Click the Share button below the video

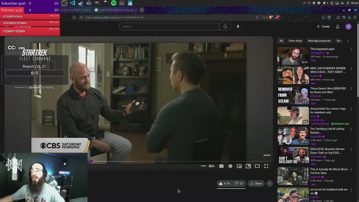[x=256, y=183]
